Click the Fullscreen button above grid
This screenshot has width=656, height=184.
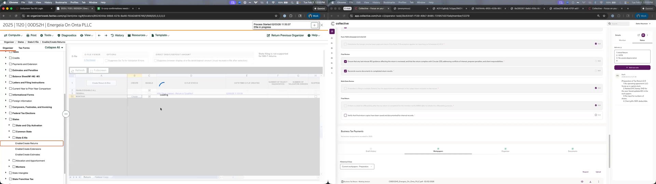point(98,71)
